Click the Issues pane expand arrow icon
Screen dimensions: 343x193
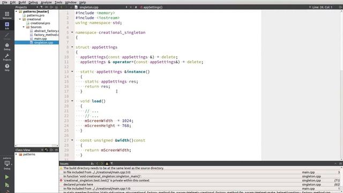click(335, 164)
